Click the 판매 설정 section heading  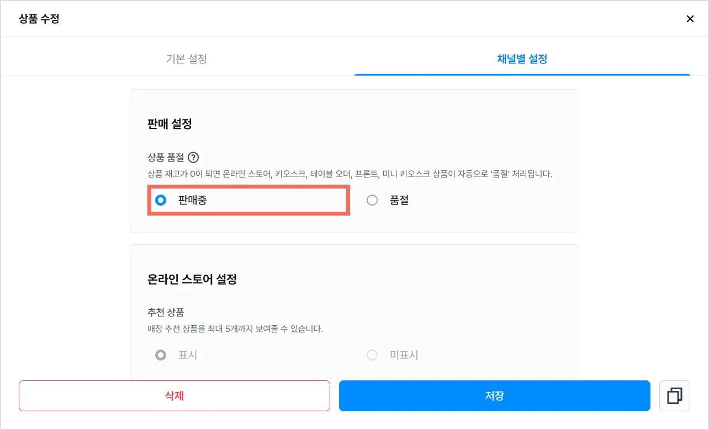(170, 124)
